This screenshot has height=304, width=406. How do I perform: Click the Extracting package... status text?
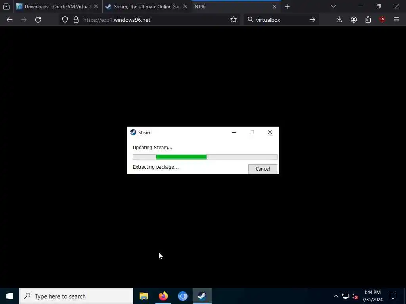click(x=155, y=167)
